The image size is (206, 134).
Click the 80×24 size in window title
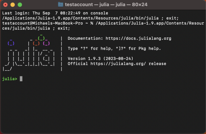(x=140, y=5)
